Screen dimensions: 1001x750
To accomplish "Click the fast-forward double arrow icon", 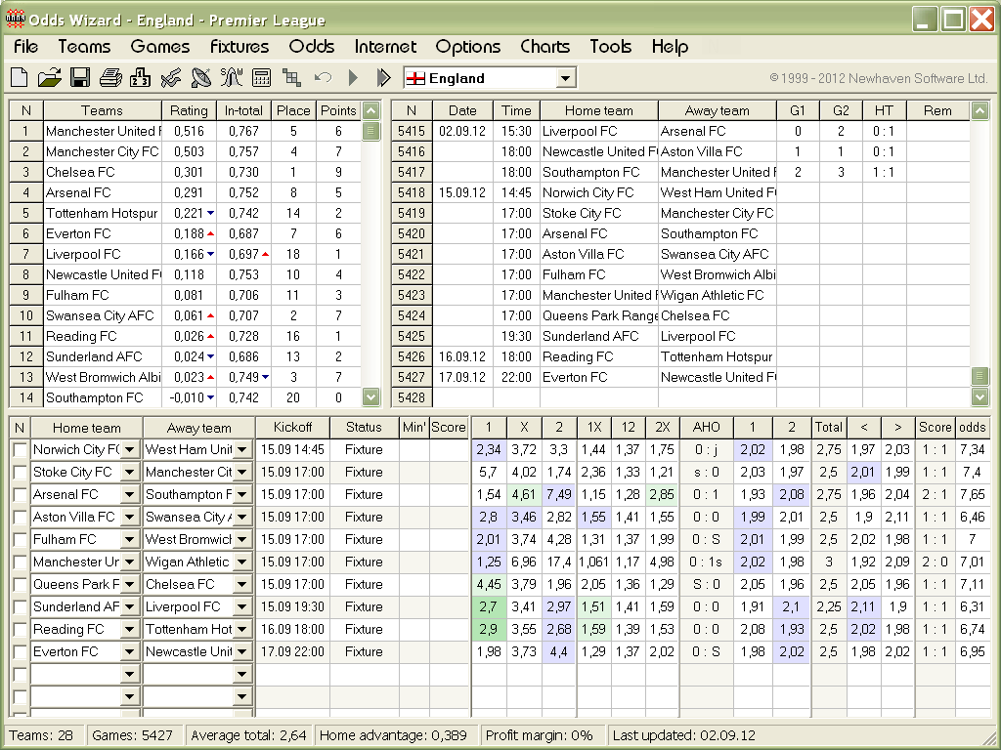I will pyautogui.click(x=383, y=78).
